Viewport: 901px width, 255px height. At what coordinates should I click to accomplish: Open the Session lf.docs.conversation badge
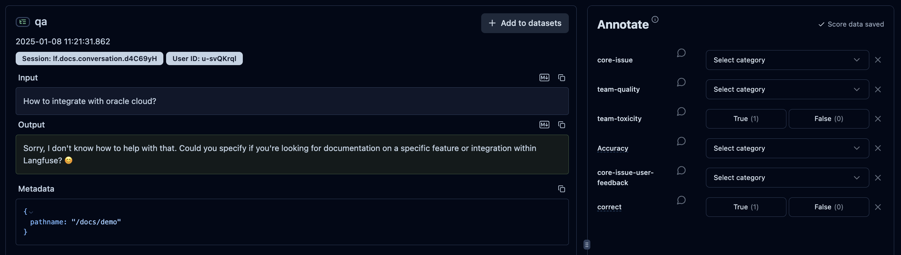point(90,58)
